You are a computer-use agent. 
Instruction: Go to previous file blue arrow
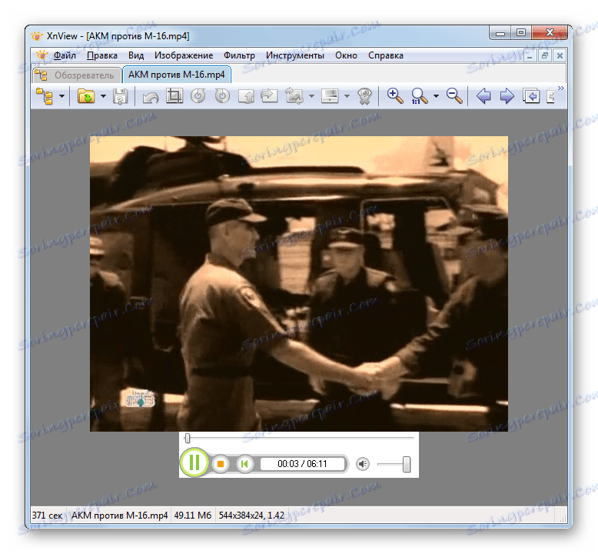pyautogui.click(x=483, y=96)
